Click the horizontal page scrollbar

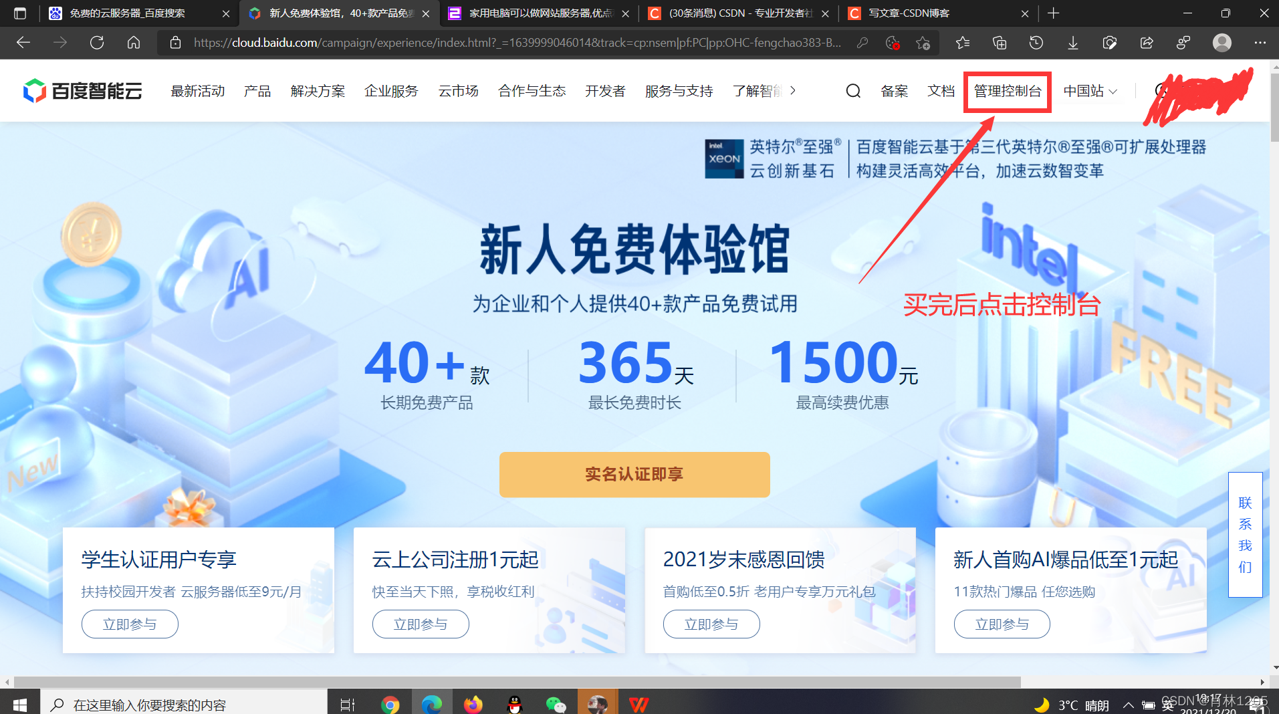tap(517, 682)
